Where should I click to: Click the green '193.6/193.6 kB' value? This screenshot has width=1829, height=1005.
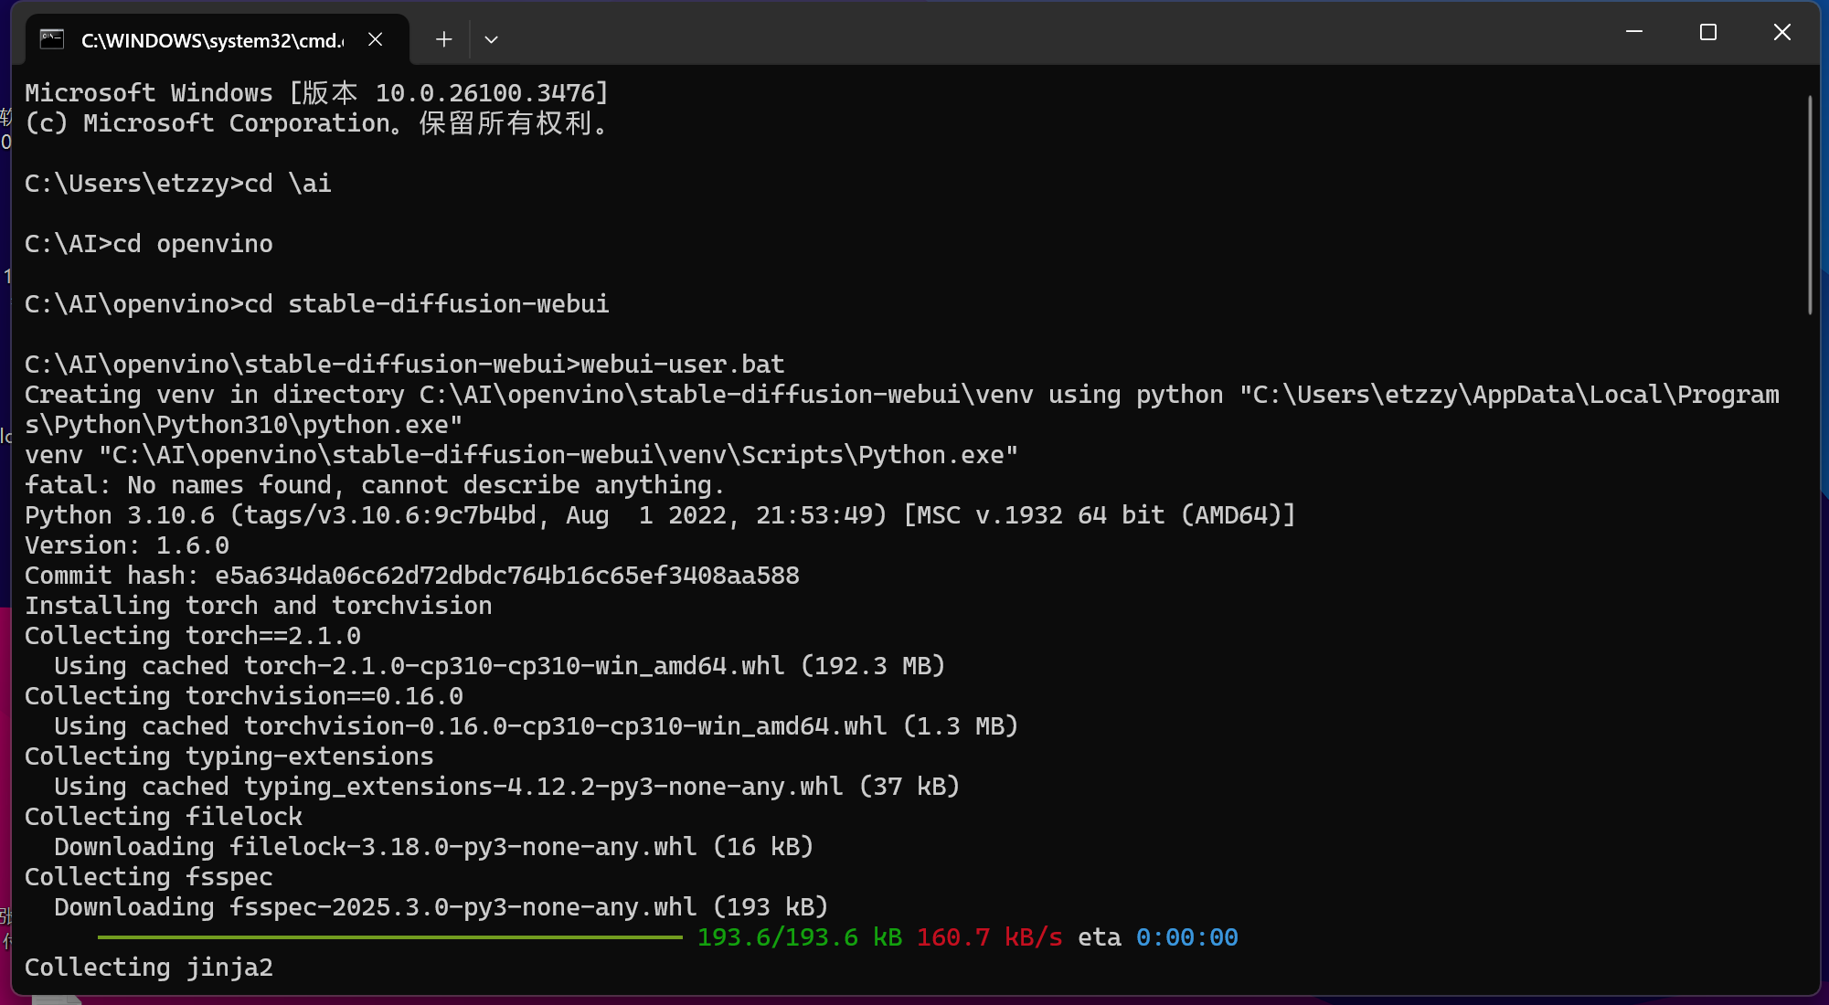point(800,937)
